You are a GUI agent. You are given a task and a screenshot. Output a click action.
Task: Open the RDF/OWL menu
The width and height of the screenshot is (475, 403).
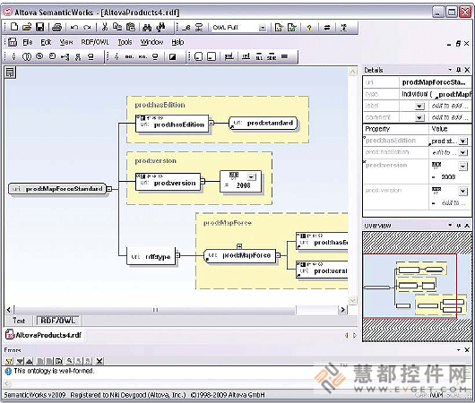click(95, 42)
